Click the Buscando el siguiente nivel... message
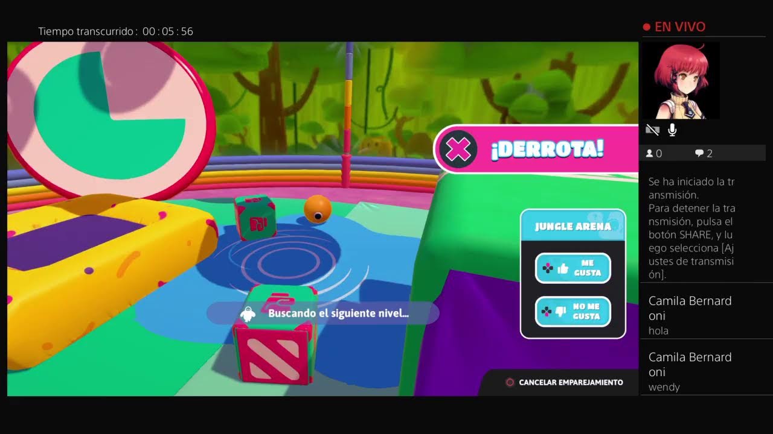 tap(338, 313)
